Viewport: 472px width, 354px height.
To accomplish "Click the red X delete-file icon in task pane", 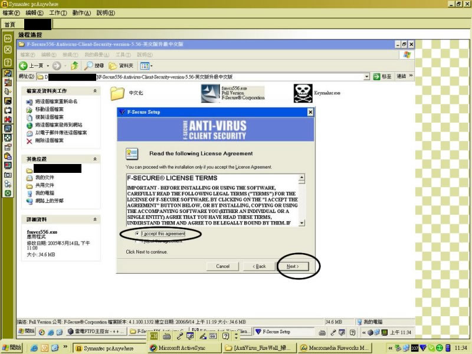I will 29,141.
